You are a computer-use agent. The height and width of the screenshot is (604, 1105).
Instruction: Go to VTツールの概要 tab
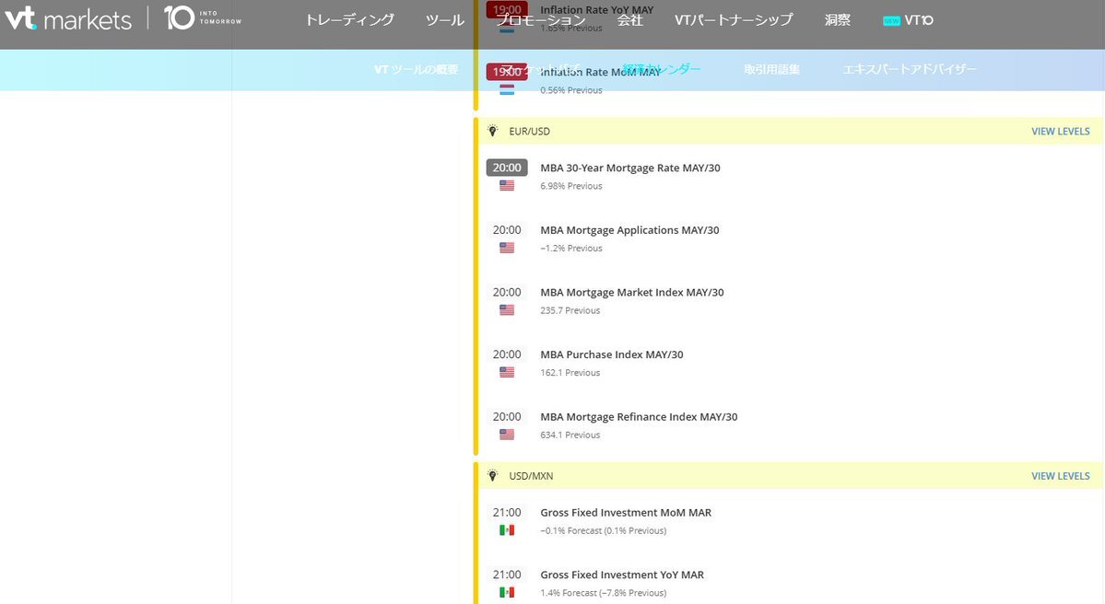416,70
